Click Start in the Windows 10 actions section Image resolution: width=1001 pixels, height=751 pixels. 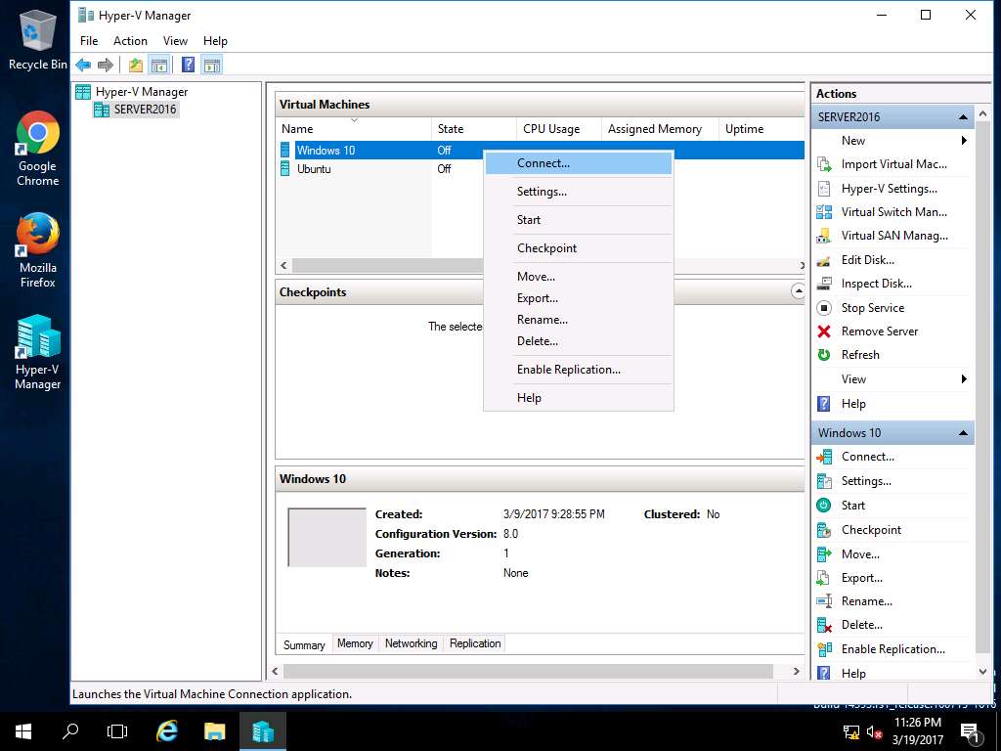(x=852, y=506)
